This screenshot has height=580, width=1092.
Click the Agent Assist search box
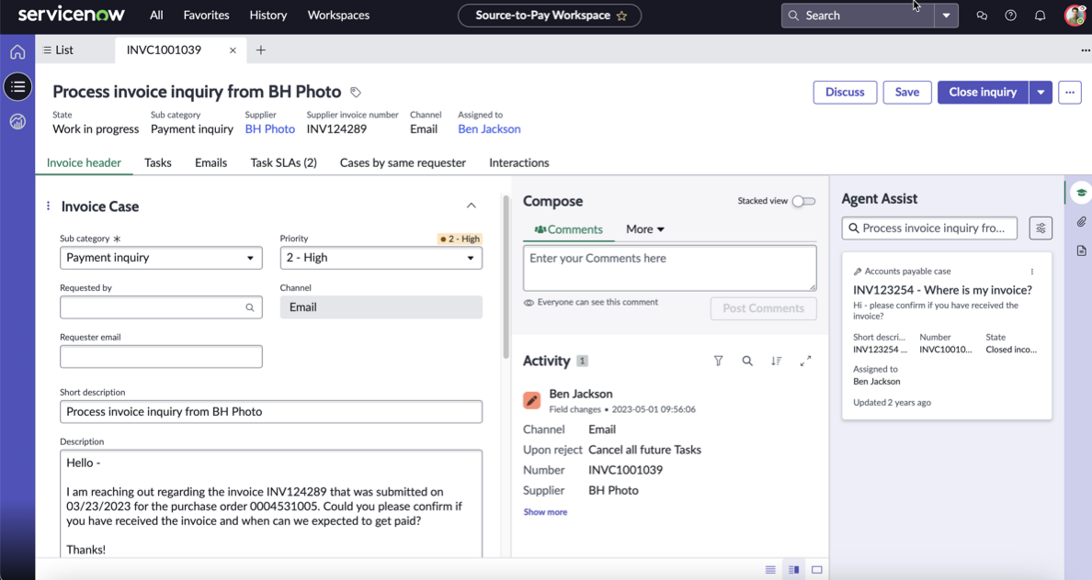click(x=929, y=229)
